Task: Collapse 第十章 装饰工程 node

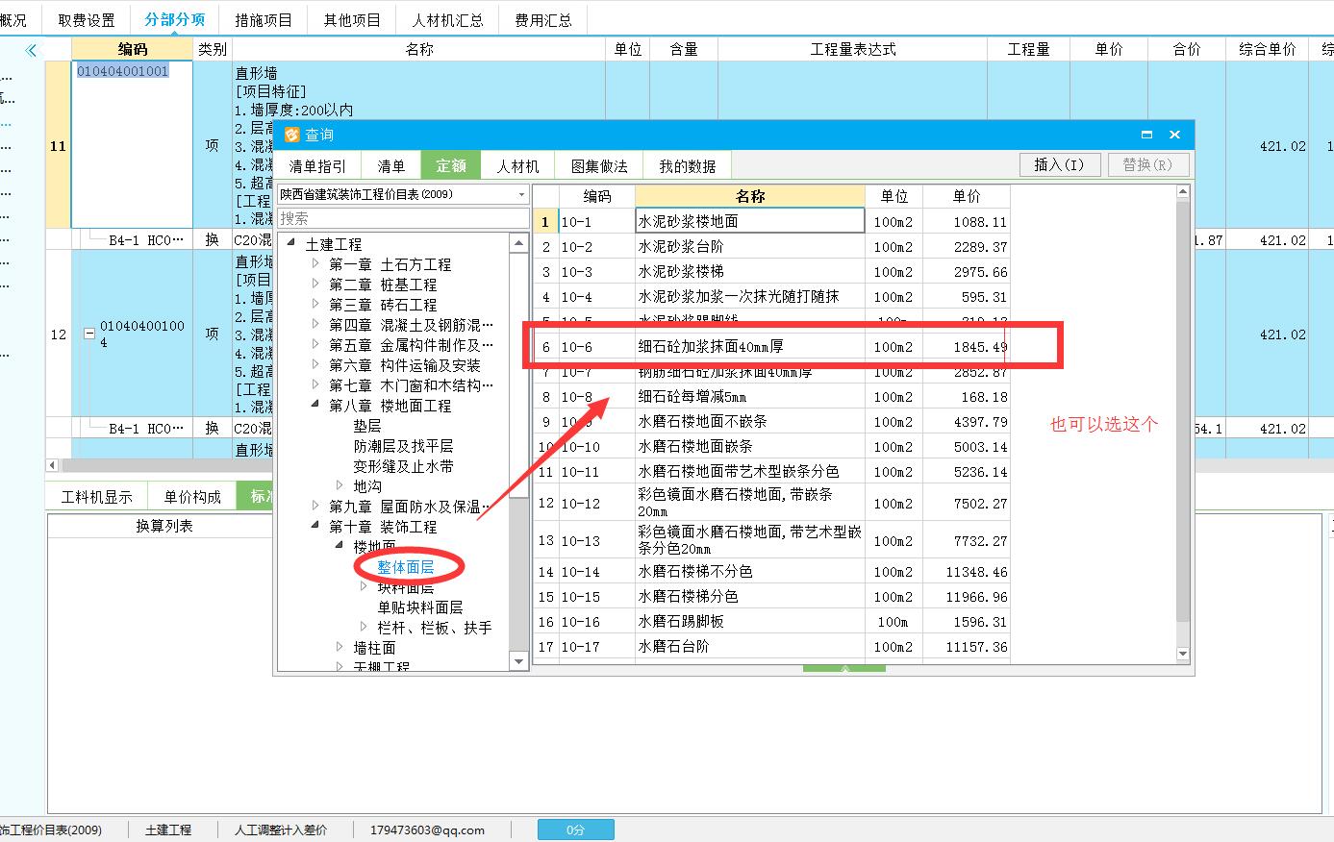Action: [315, 526]
